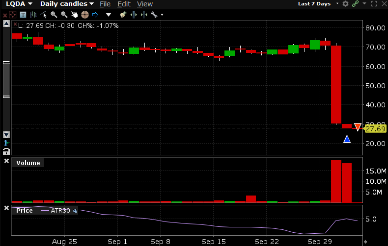This screenshot has width=388, height=246.
Task: Click the Last 7 Days time period label
Action: (x=314, y=4)
